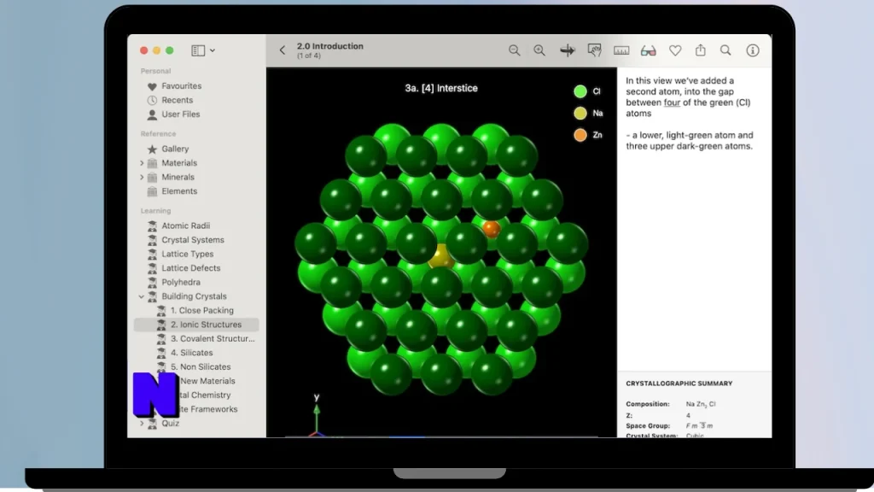Select 1. Close Packing lesson
This screenshot has height=492, width=874.
[201, 310]
